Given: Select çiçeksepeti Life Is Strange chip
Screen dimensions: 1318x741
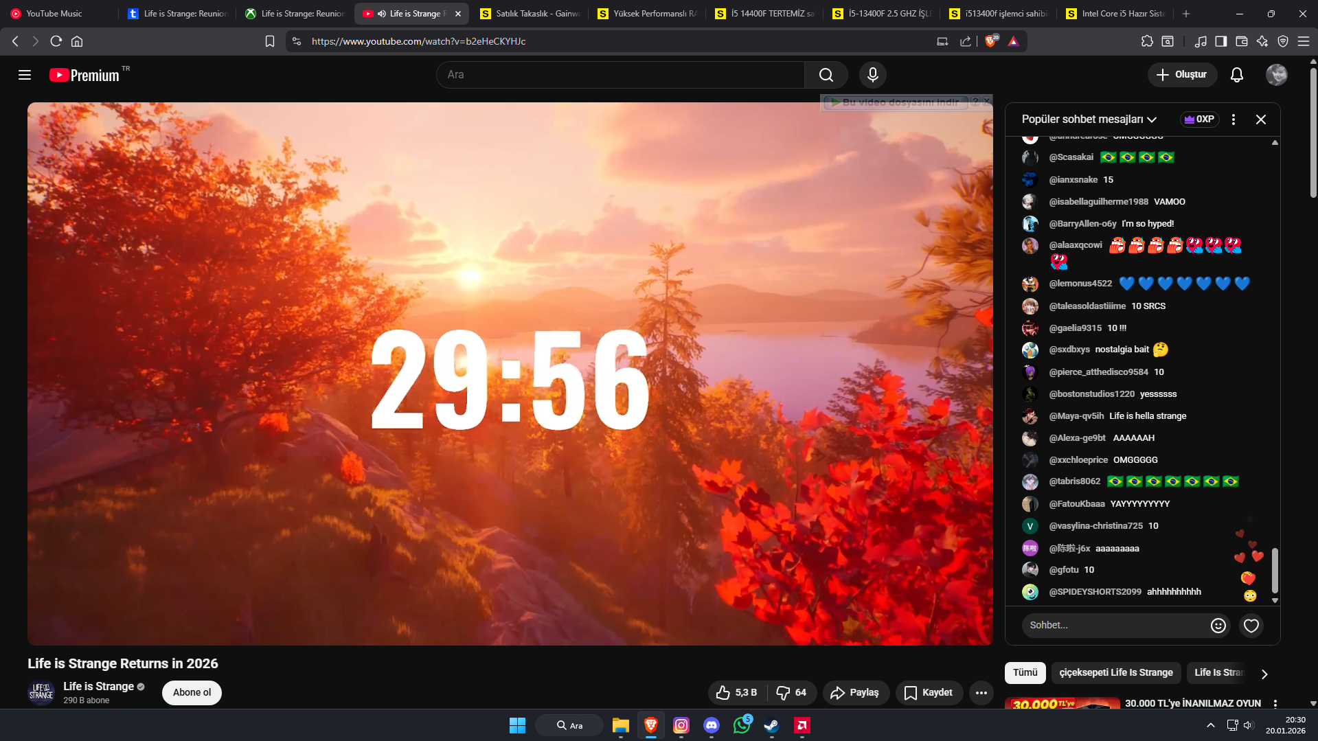Looking at the screenshot, I should (1115, 673).
